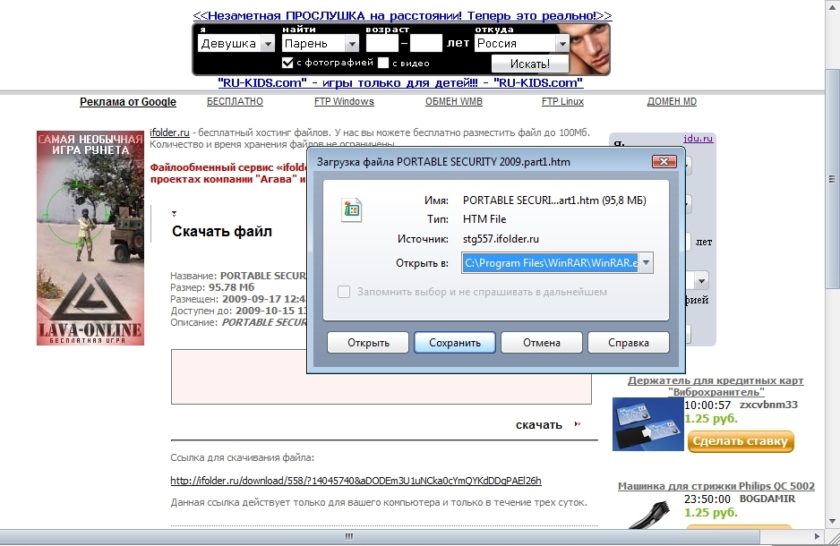Click the empty pink ad box below file description
The height and width of the screenshot is (546, 840).
pyautogui.click(x=381, y=377)
